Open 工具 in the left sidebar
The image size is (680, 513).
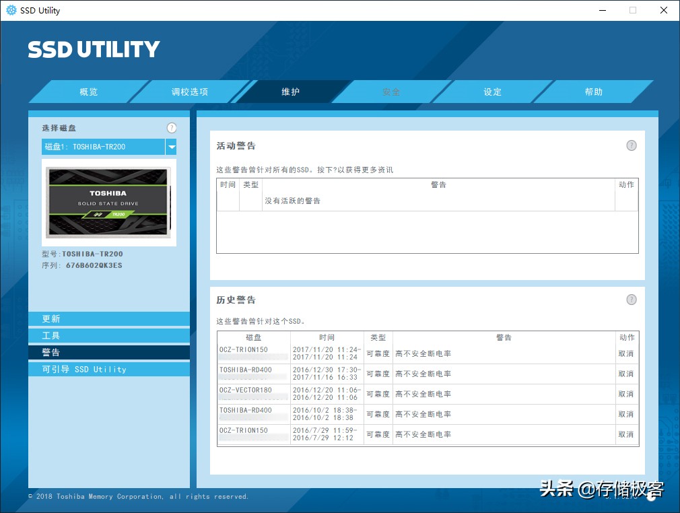pyautogui.click(x=109, y=336)
